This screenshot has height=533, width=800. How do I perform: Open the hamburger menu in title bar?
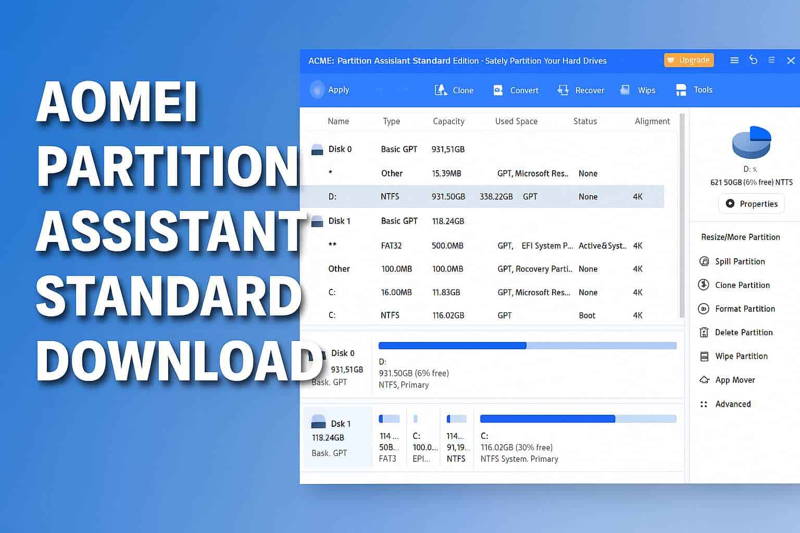pyautogui.click(x=734, y=60)
